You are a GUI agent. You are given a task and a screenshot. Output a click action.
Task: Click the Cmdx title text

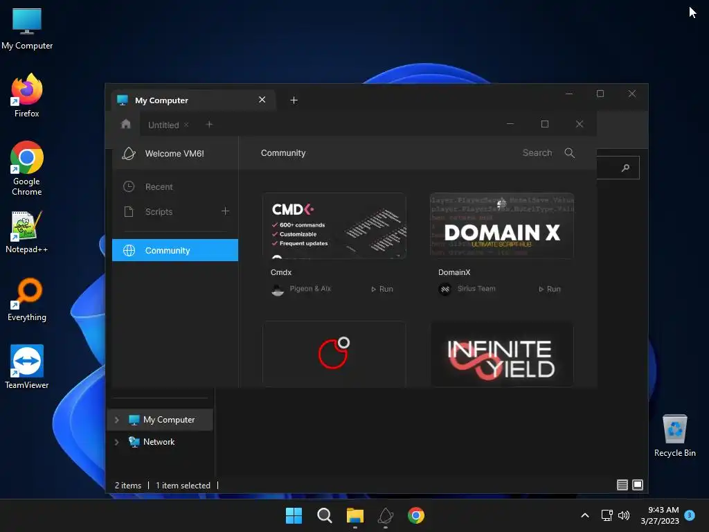click(281, 272)
